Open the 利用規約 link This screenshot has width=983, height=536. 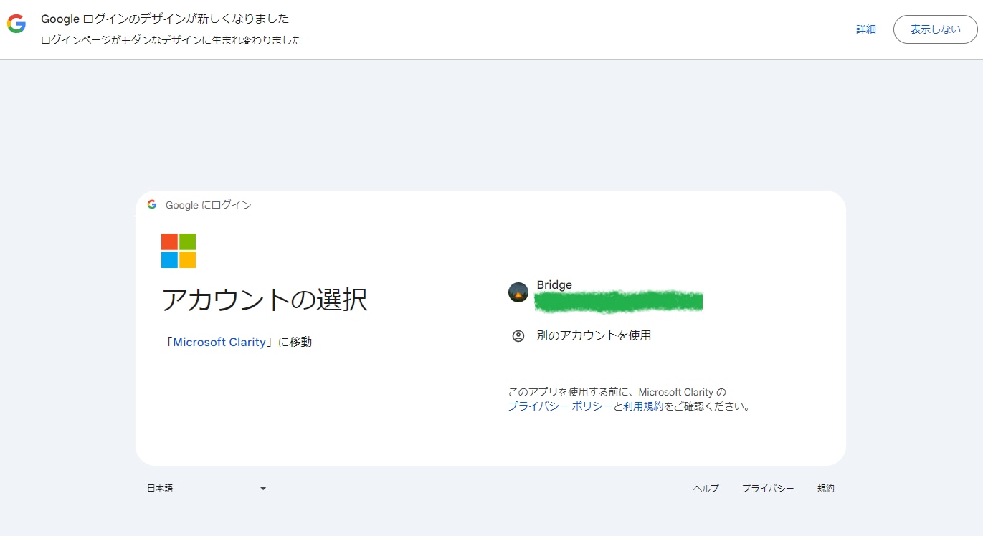point(643,406)
